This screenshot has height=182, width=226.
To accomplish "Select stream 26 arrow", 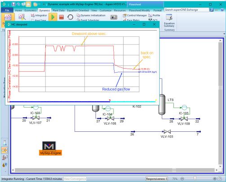I will coord(133,132).
